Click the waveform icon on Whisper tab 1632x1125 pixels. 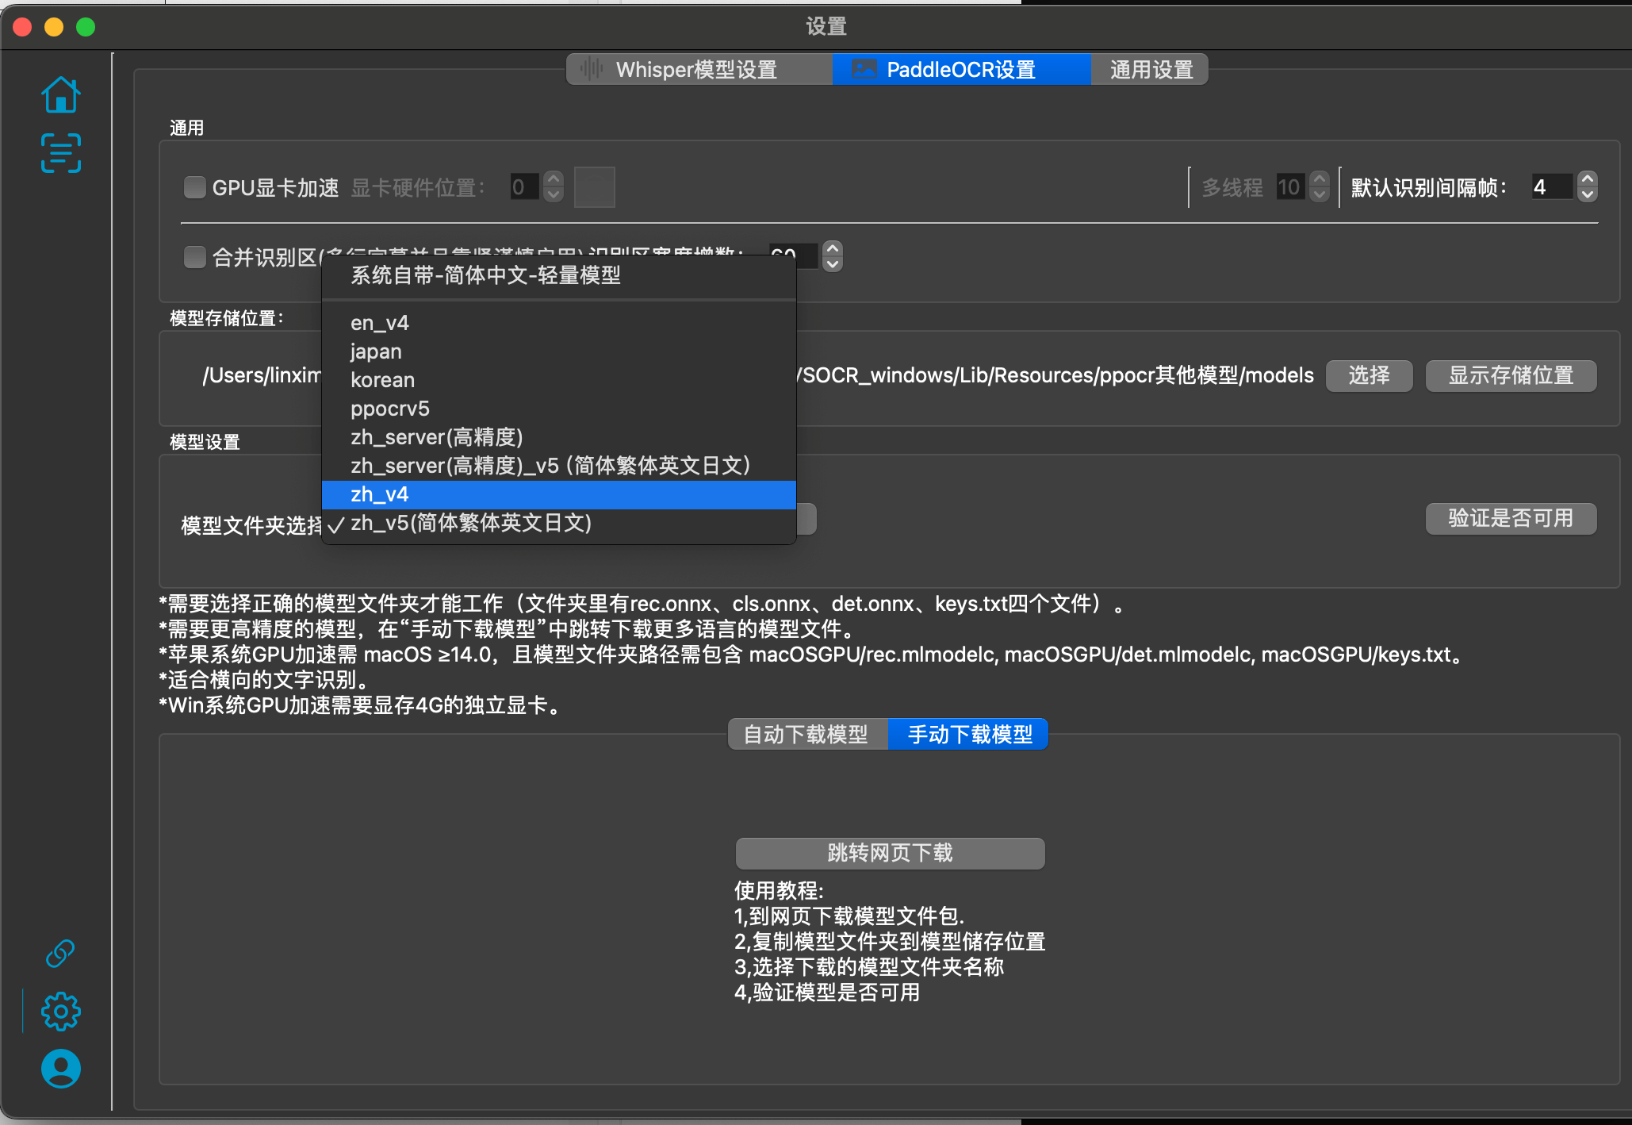click(592, 69)
